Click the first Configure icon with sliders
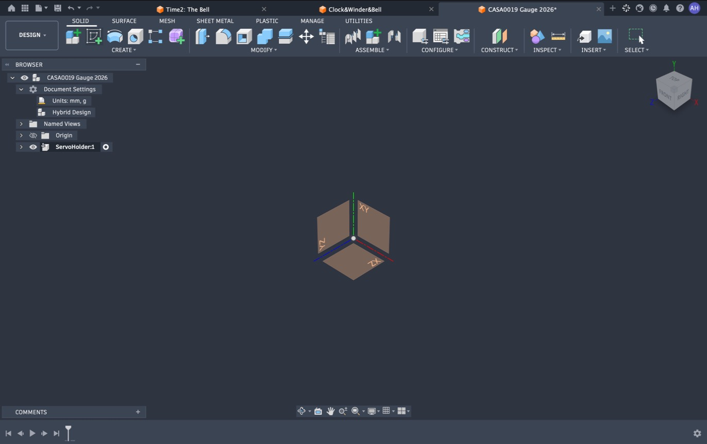707x444 pixels. [x=420, y=36]
